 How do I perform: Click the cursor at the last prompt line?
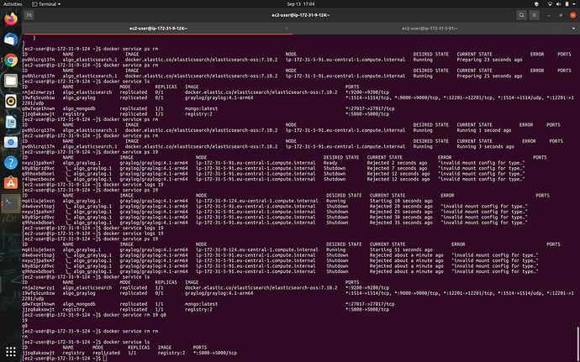point(105,359)
